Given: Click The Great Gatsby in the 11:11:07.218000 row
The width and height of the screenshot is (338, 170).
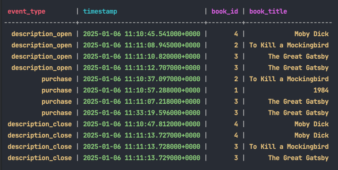Looking at the screenshot, I should click(x=298, y=101).
